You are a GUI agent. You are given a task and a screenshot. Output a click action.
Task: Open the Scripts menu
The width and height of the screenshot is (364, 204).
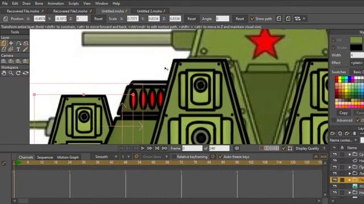click(73, 3)
